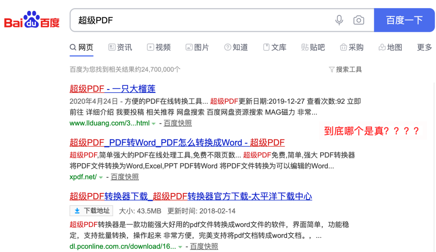Expand dropdown arrow next to llduang.com URL
The width and height of the screenshot is (436, 252).
click(x=153, y=124)
